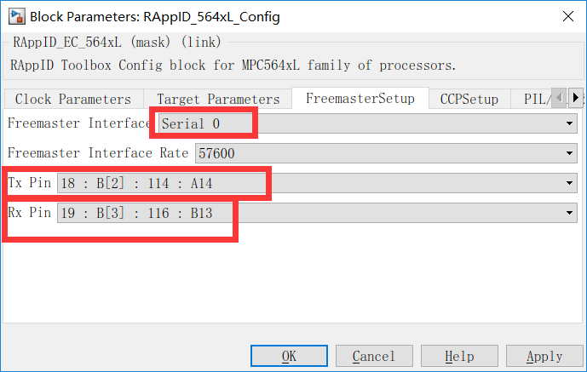The image size is (587, 372).
Task: Expand the Freemaster Interface dropdown showing Serial 0
Action: [367, 123]
